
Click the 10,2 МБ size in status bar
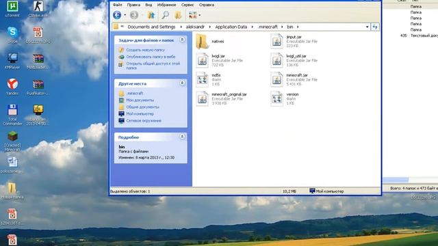(289, 191)
